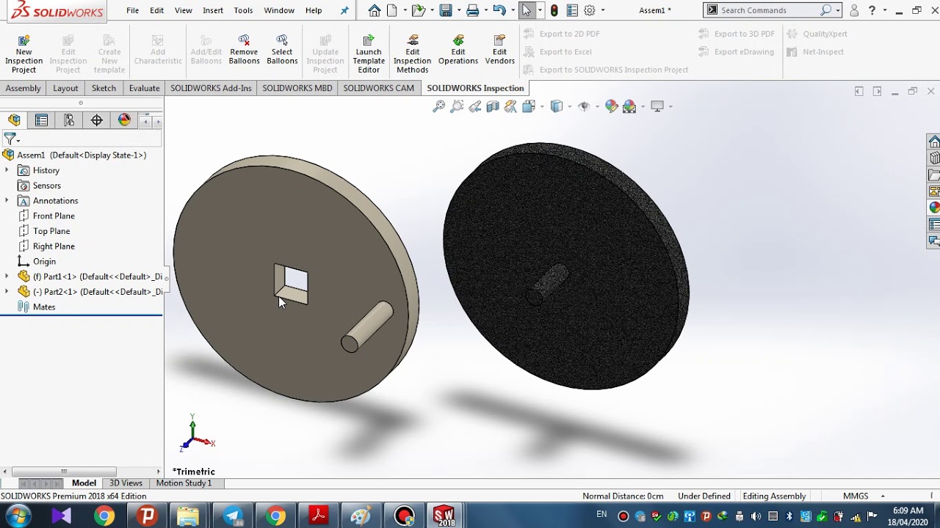Open the Help question mark icon

tap(872, 10)
